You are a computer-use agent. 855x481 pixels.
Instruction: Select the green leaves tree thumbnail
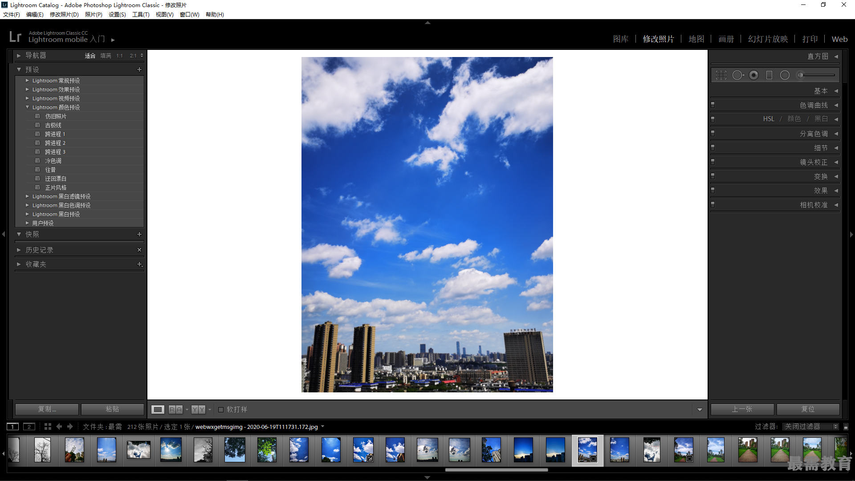[x=267, y=449]
